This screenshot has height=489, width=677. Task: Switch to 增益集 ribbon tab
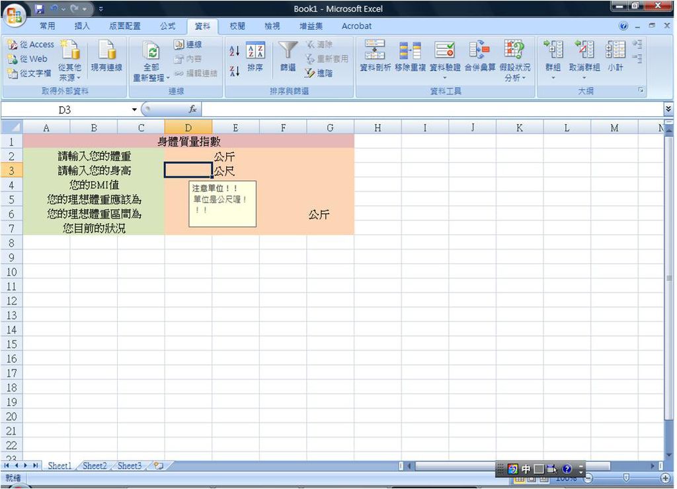(311, 26)
